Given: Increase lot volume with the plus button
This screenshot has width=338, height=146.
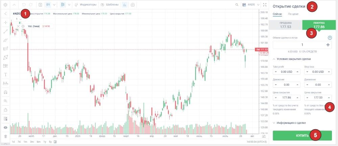Looking at the screenshot, I should pos(328,45).
